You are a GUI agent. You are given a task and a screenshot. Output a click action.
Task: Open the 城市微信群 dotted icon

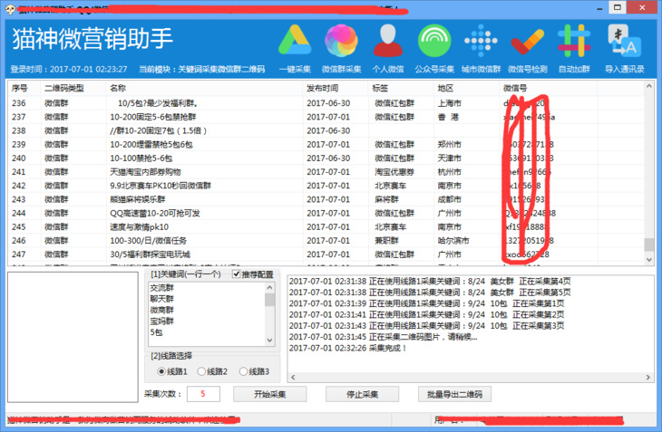click(x=481, y=48)
